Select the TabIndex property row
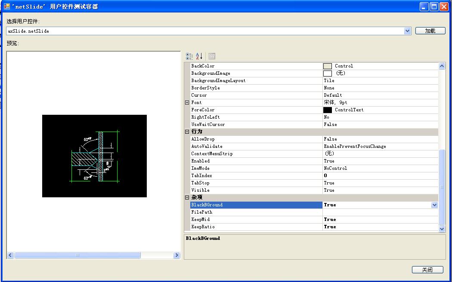 314,175
